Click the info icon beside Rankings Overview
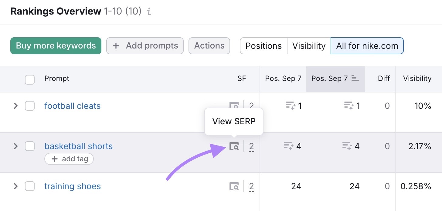Viewport: 442px width, 211px height. coord(148,12)
